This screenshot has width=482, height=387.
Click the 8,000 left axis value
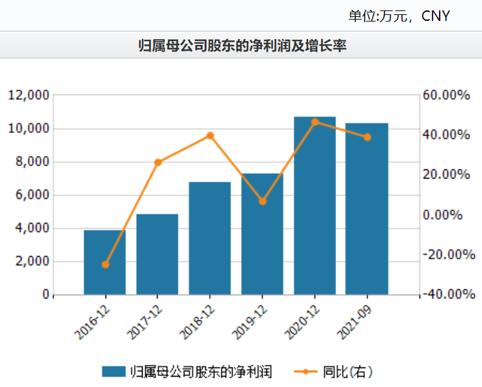tap(33, 162)
